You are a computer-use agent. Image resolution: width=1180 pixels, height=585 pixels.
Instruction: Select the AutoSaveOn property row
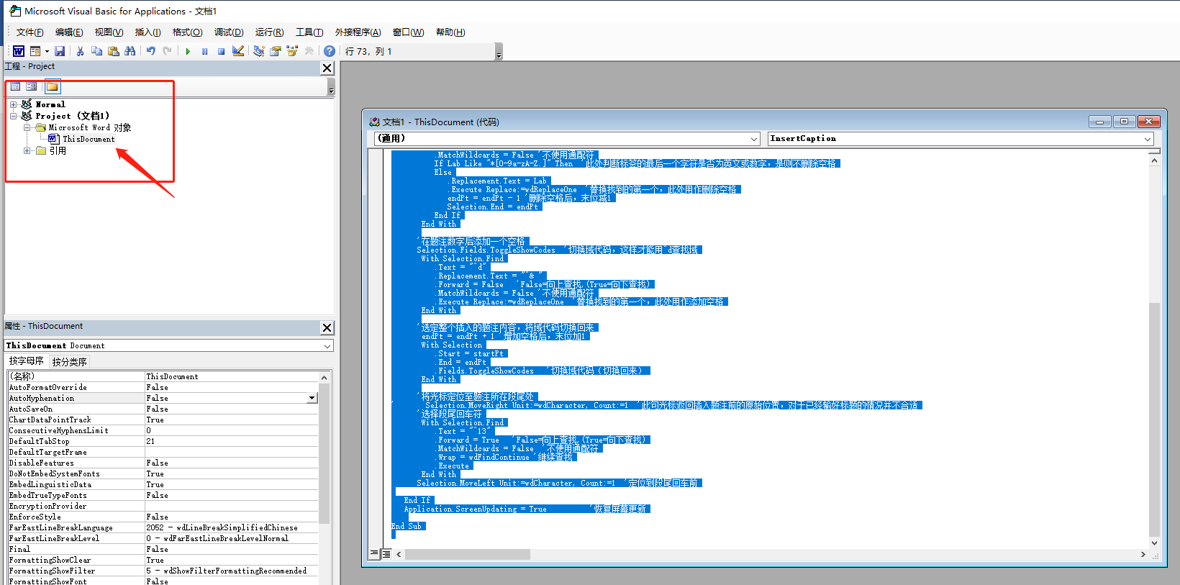[163, 409]
